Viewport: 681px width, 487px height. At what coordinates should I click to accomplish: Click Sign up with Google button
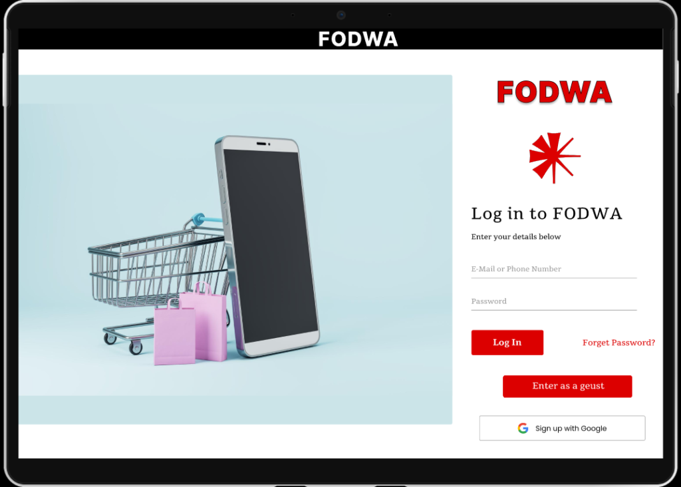pos(562,428)
